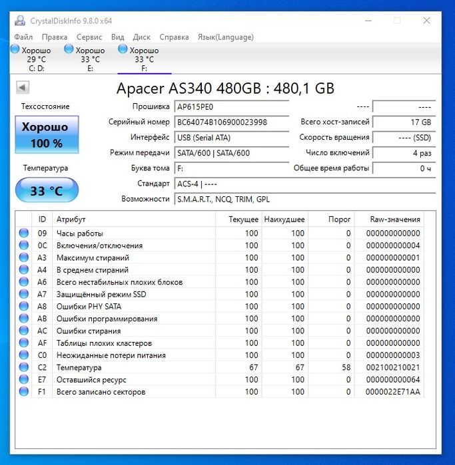Click the ID column header
The height and width of the screenshot is (465, 455).
click(x=42, y=220)
